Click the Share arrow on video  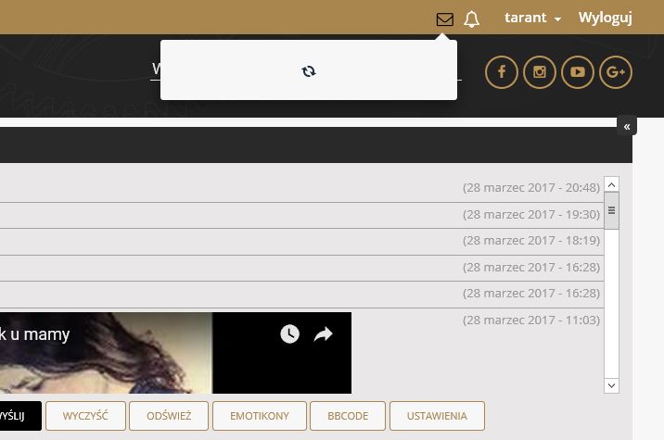pos(323,334)
